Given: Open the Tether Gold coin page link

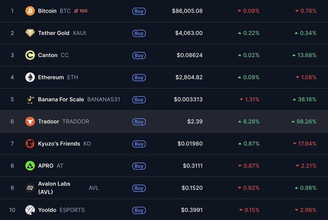Looking at the screenshot, I should pos(53,33).
